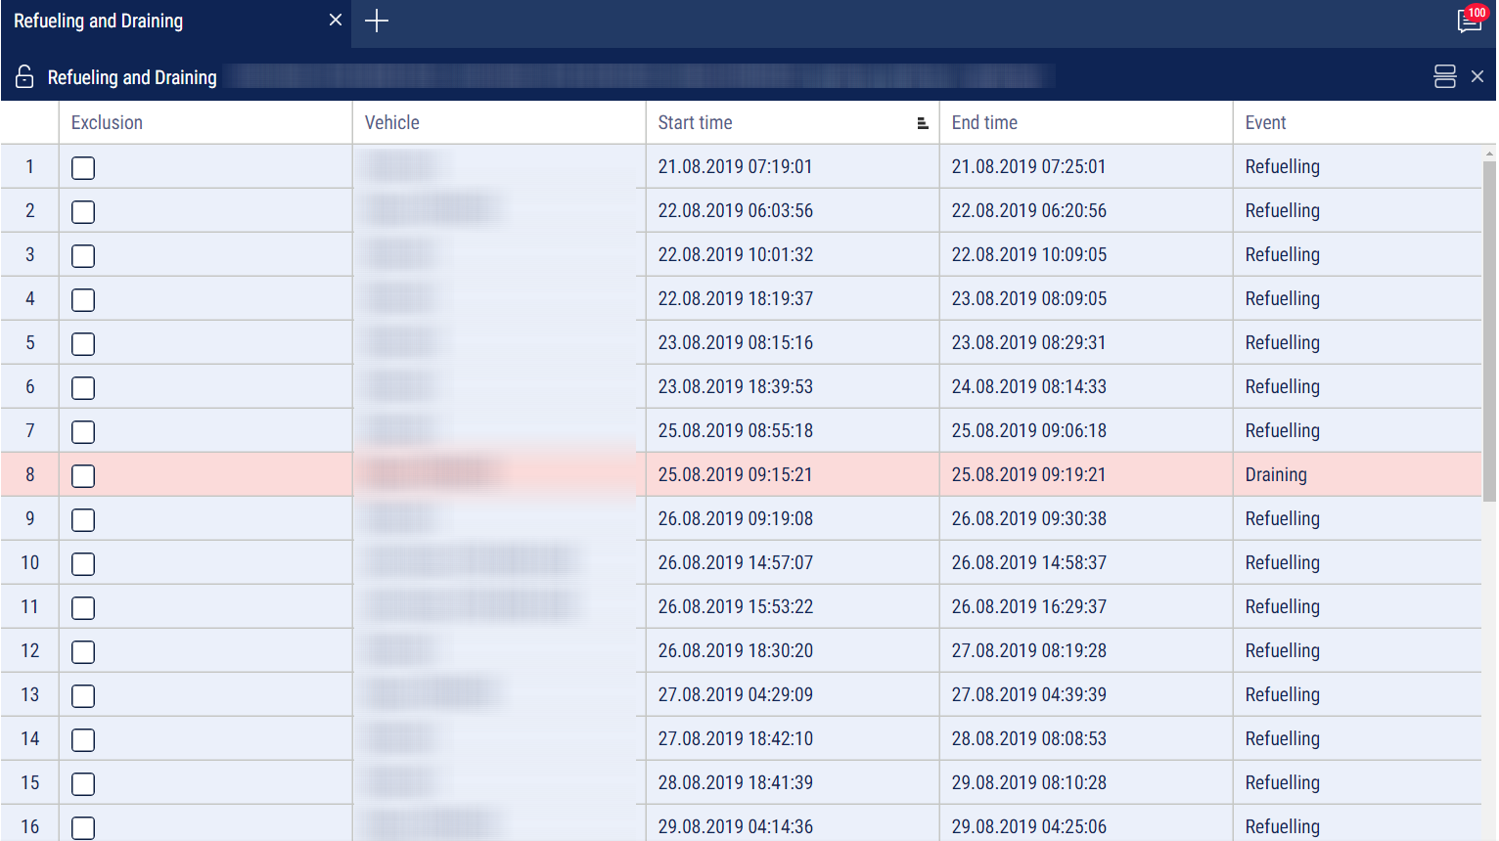Screen dimensions: 1499x841
Task: Select end time 22.08.2019 10:09:05
Action: (1029, 254)
